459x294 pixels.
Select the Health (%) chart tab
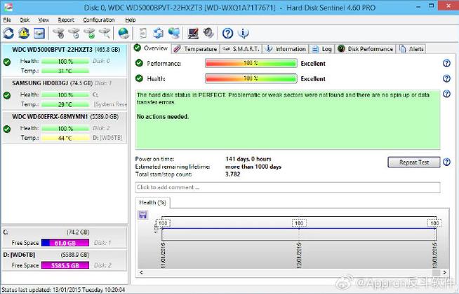pos(152,202)
